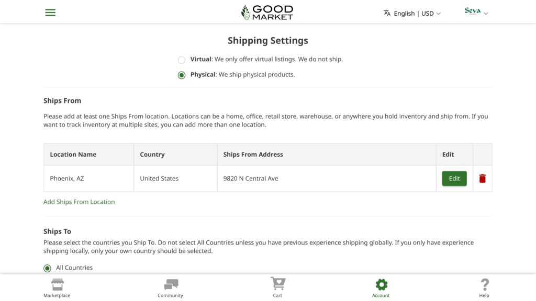This screenshot has height=301, width=536.
Task: Click Add Ships From Location link
Action: click(x=79, y=202)
